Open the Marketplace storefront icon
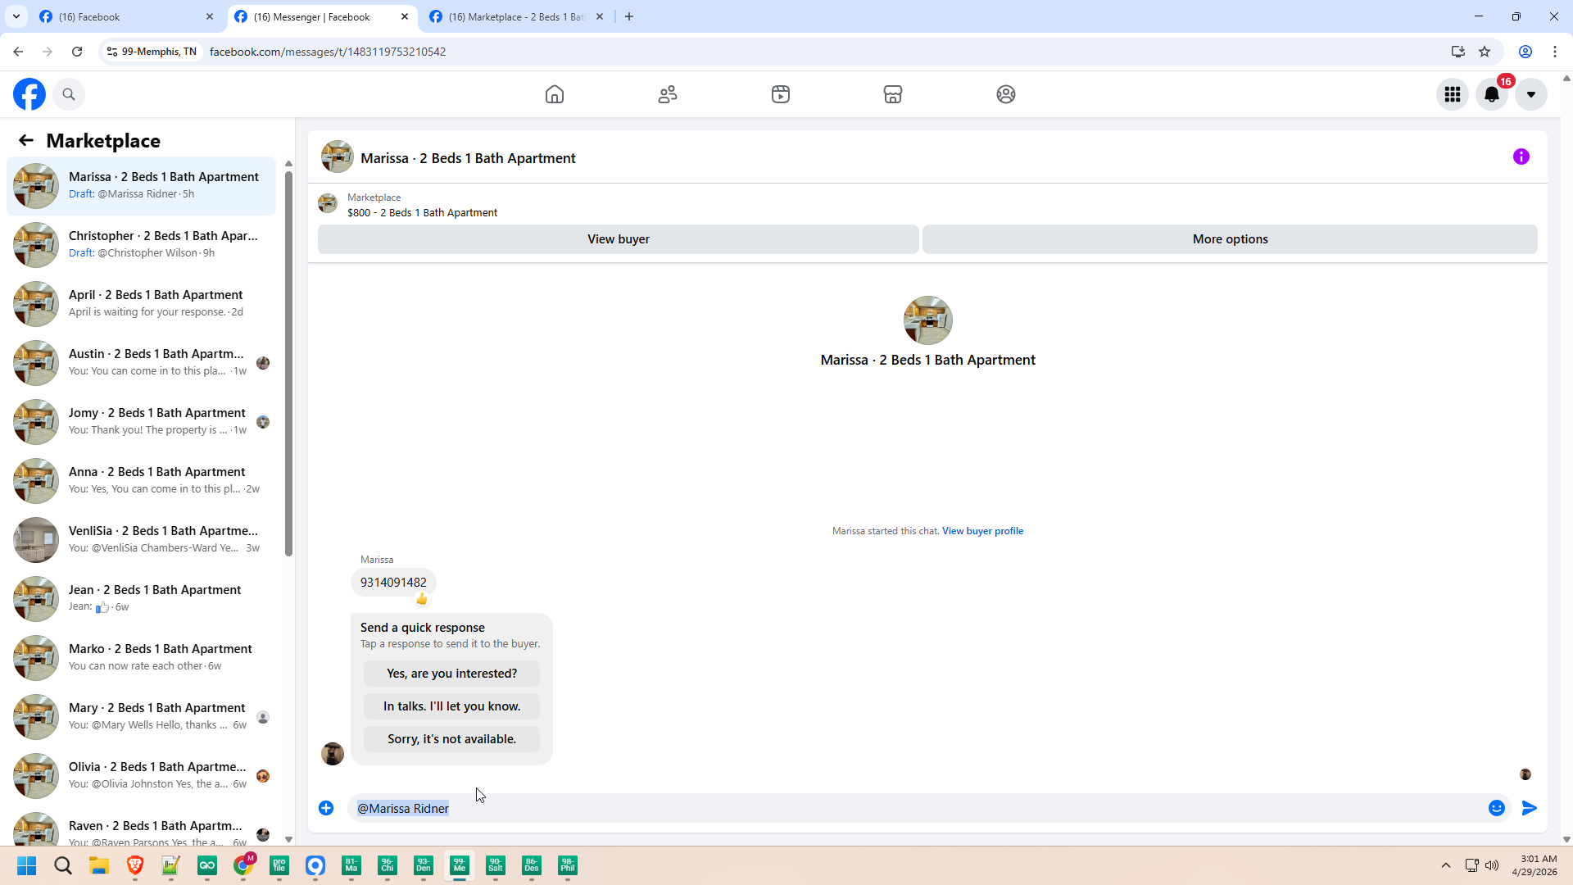The width and height of the screenshot is (1573, 885). point(893,94)
